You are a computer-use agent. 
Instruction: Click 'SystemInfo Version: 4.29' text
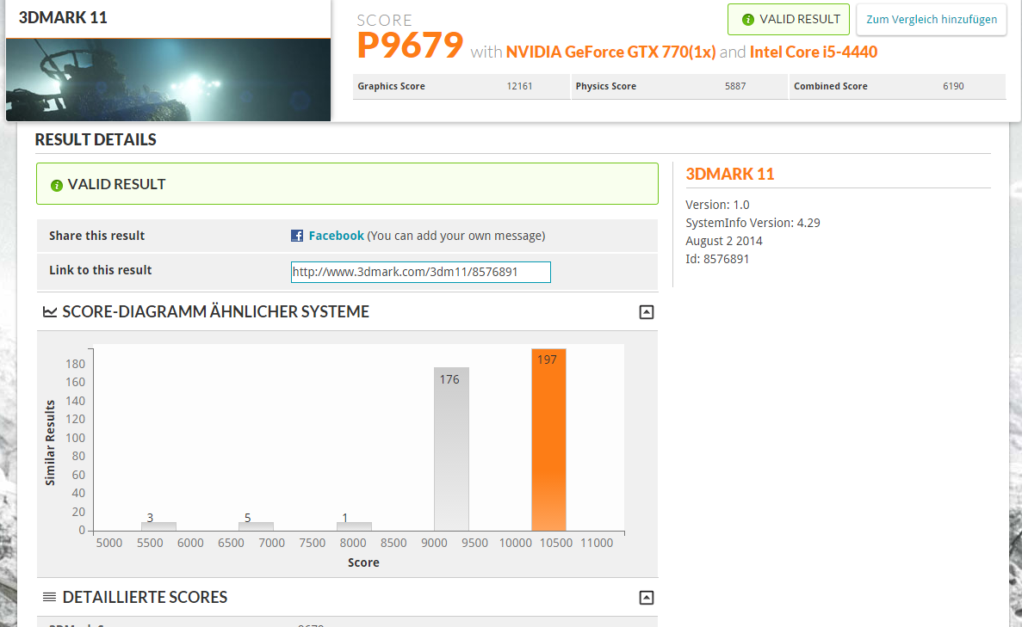point(753,223)
